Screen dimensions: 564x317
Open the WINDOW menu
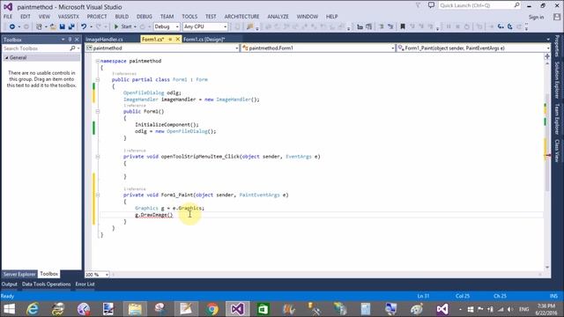(x=308, y=17)
